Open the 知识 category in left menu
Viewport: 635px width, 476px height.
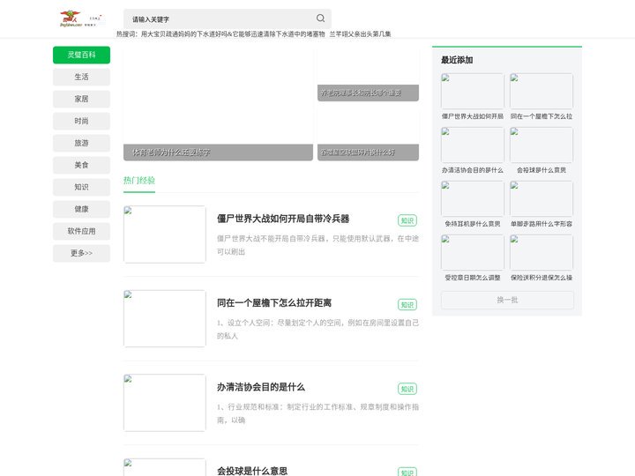coord(81,187)
